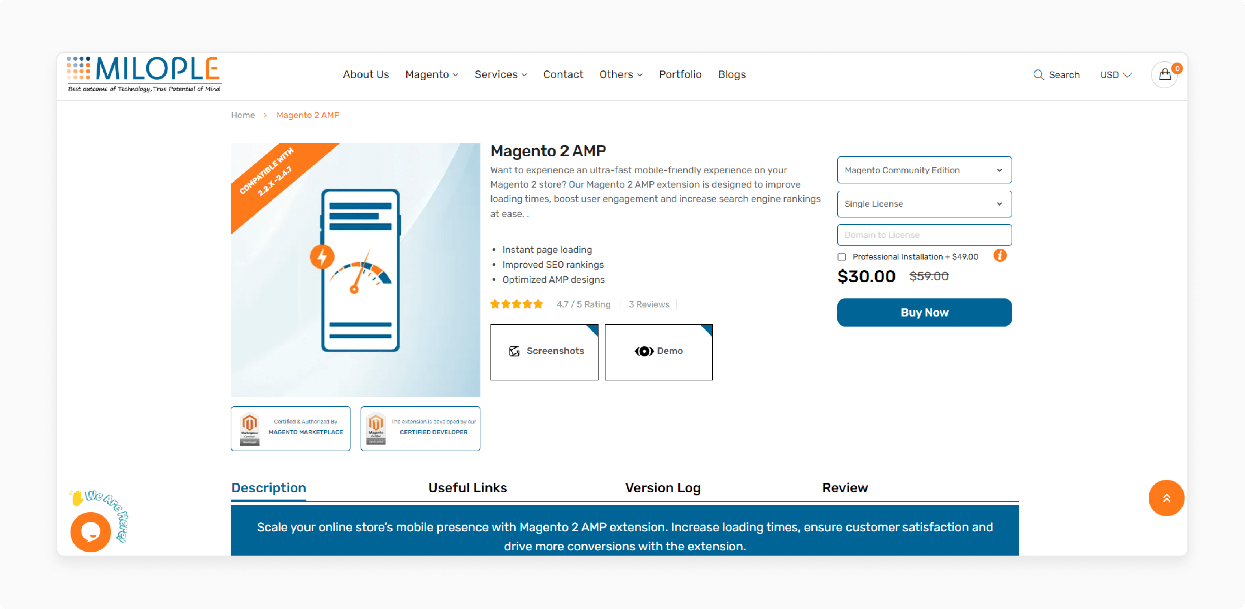Enable Professional Installation checkbox
Image resolution: width=1245 pixels, height=609 pixels.
pos(841,257)
